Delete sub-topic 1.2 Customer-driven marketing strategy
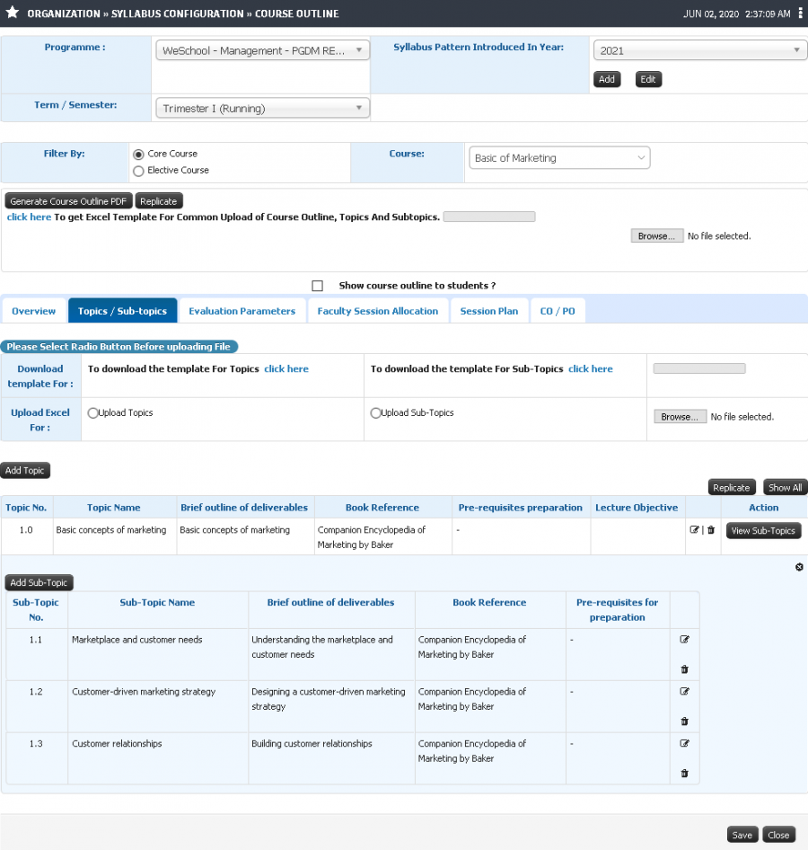 click(x=684, y=722)
